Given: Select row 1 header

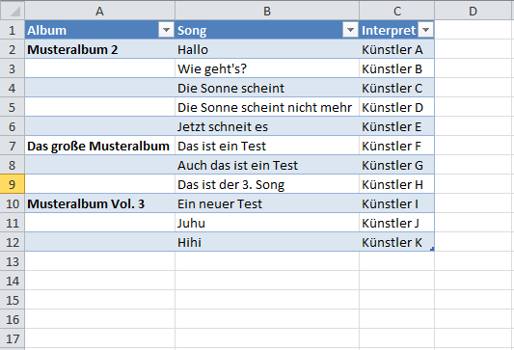Looking at the screenshot, I should click(13, 30).
